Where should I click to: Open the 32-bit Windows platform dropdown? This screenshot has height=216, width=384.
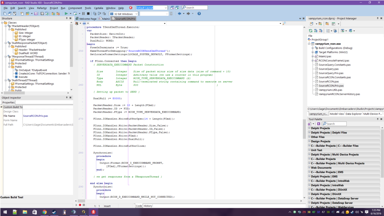pos(136,14)
